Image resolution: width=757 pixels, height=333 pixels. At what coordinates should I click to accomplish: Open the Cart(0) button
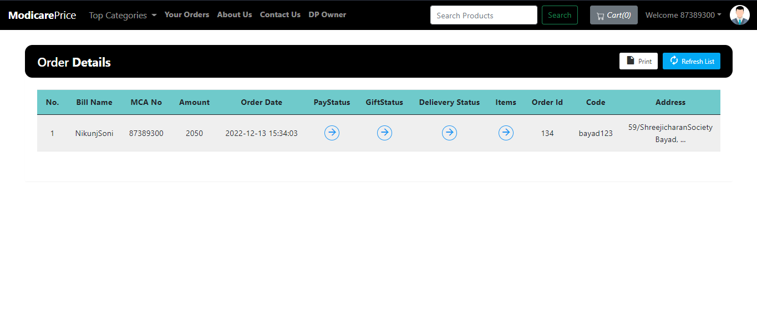pyautogui.click(x=613, y=15)
